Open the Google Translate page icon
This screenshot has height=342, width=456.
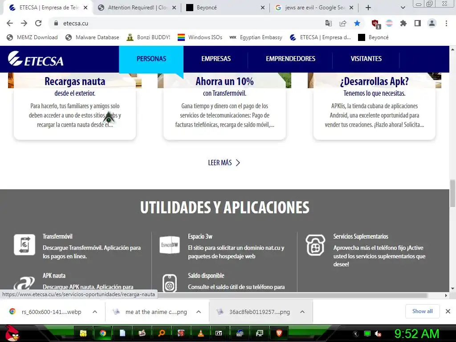(x=328, y=23)
